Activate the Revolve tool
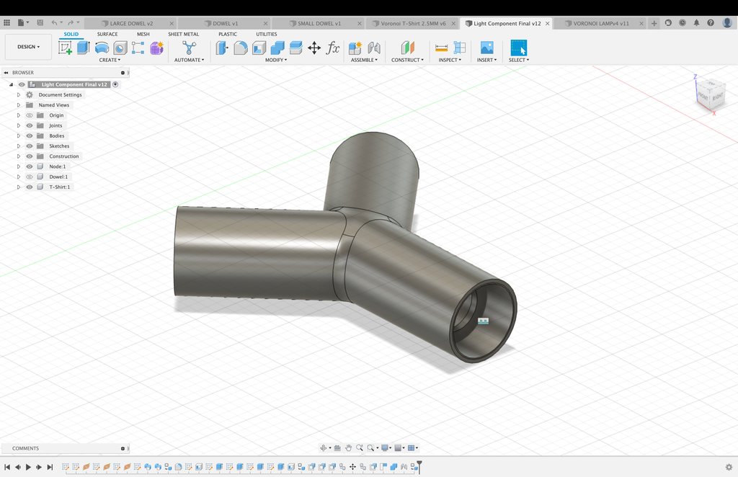 click(x=102, y=48)
